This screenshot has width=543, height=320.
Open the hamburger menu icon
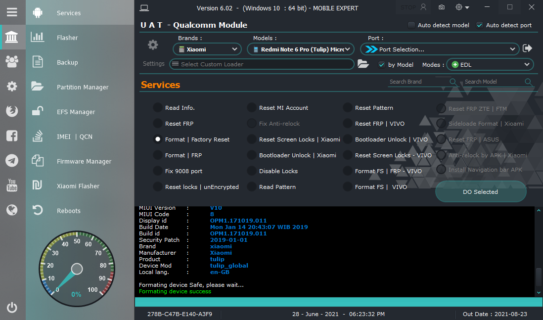pos(12,12)
